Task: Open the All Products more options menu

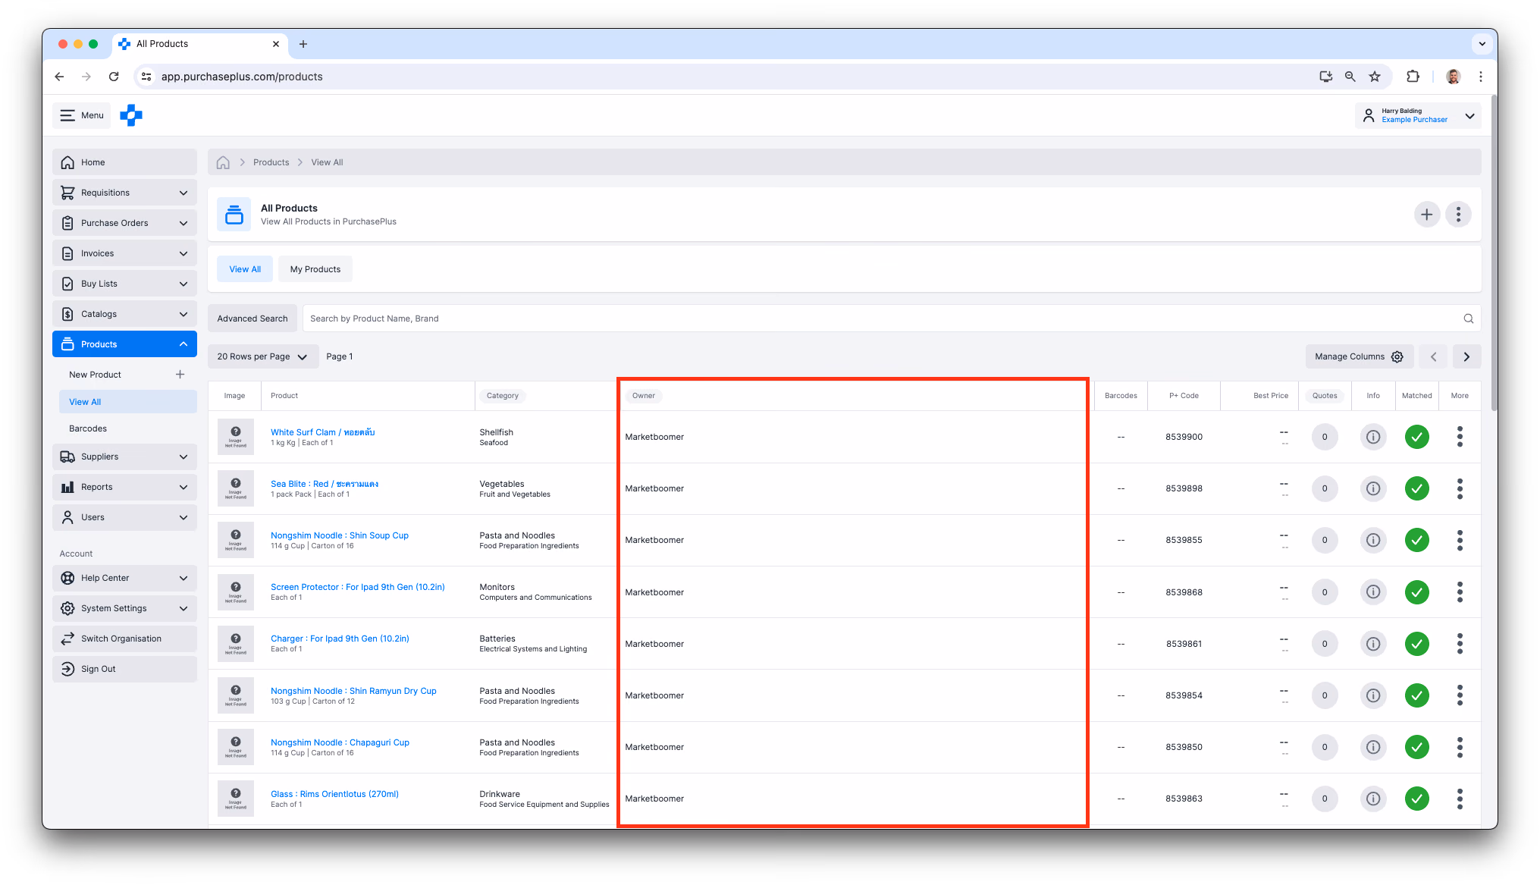Action: [x=1458, y=215]
